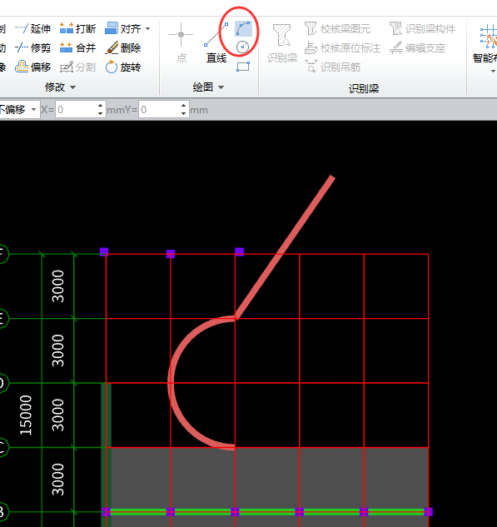Click the X offset input field
497x527 pixels.
[x=77, y=110]
